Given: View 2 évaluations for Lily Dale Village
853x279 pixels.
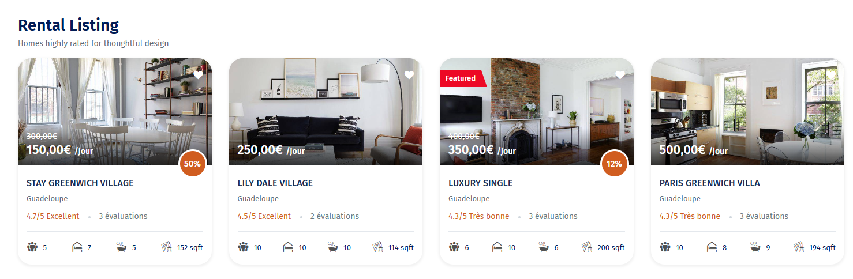Looking at the screenshot, I should coord(334,216).
